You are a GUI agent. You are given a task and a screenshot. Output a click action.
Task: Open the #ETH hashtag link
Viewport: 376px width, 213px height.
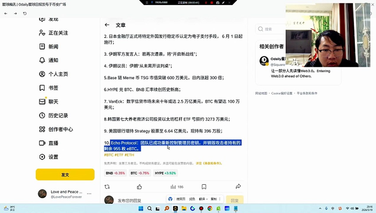pos(129,155)
